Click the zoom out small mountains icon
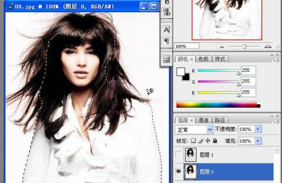Viewport: 282px width, 183px height. [x=222, y=47]
